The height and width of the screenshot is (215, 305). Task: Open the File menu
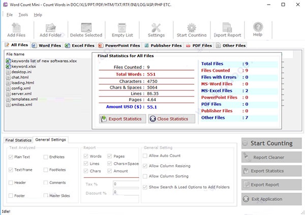tap(10, 15)
